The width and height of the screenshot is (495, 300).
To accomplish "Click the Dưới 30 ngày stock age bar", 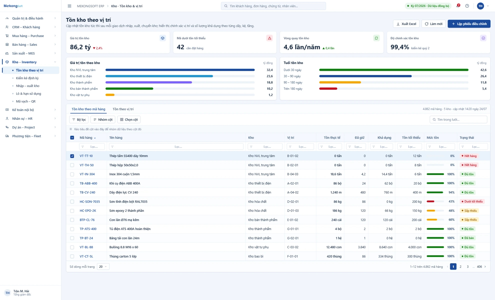I will [x=394, y=70].
